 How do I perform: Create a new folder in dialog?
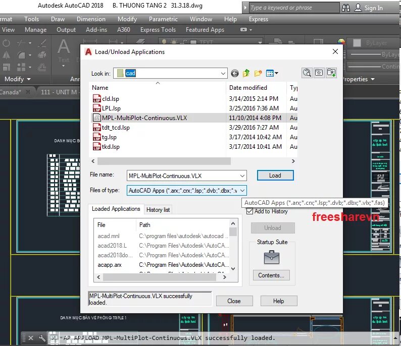258,73
